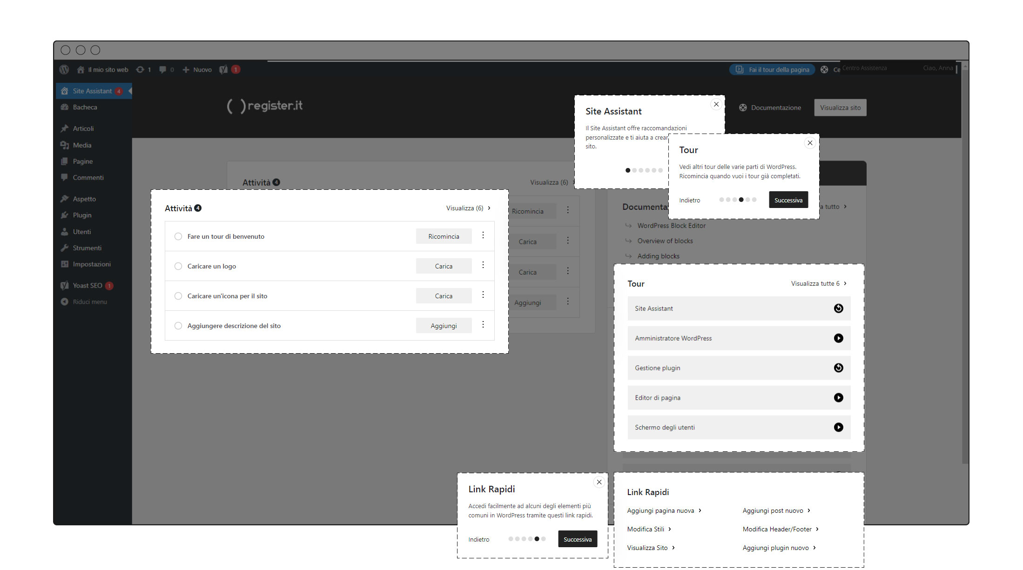The width and height of the screenshot is (1023, 570).
Task: Open Media in the sidebar
Action: pos(82,145)
